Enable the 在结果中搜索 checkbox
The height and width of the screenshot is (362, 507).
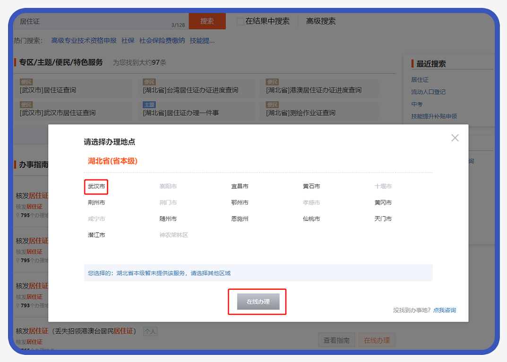click(x=241, y=21)
